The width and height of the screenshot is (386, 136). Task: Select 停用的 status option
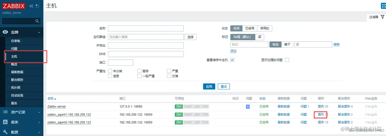[264, 28]
